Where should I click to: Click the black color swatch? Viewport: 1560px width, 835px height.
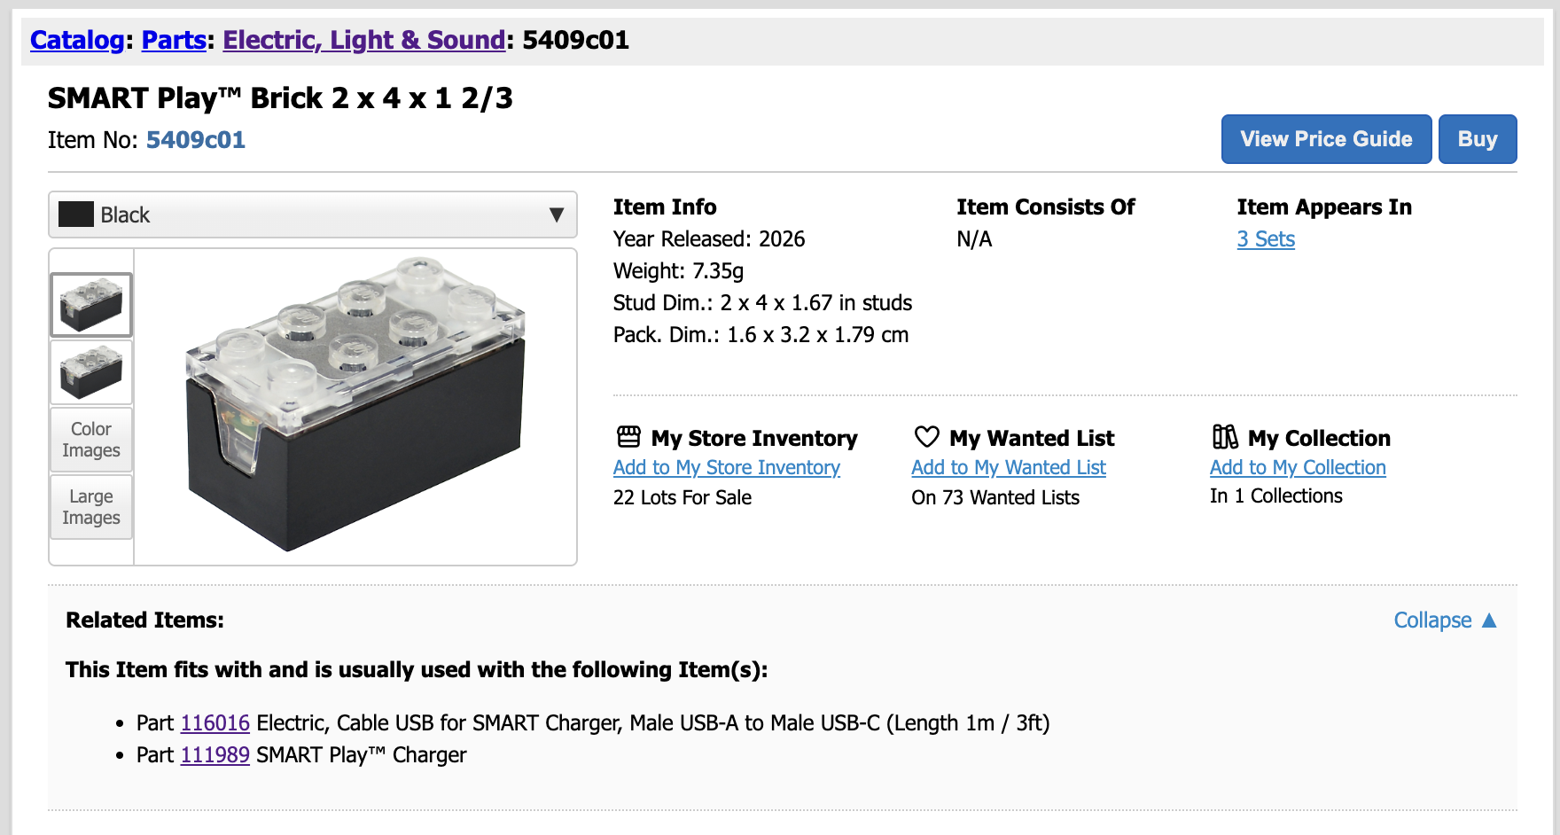tap(76, 215)
